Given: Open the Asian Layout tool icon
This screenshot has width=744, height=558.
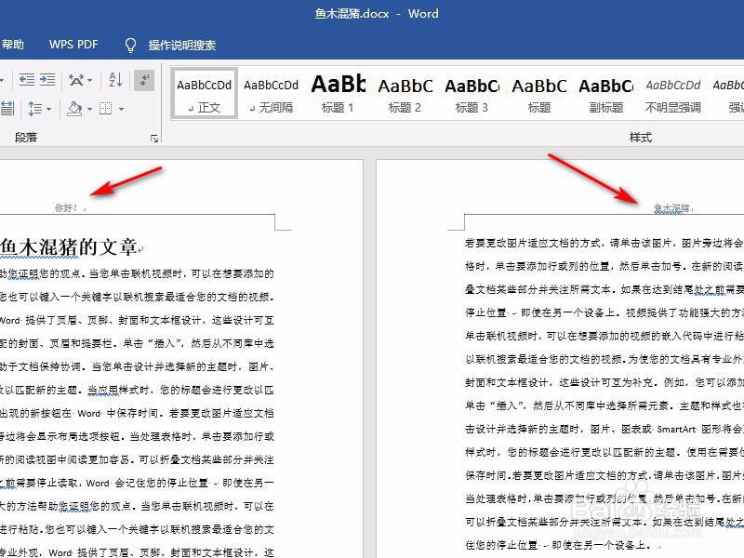Looking at the screenshot, I should (x=76, y=80).
